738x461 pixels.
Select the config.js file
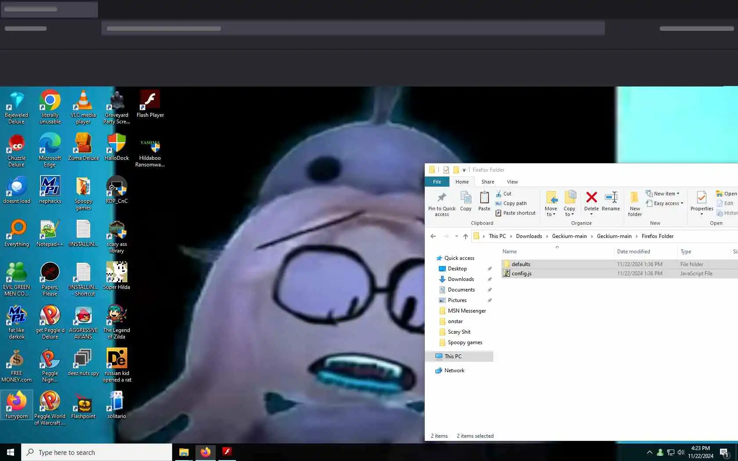point(619,274)
